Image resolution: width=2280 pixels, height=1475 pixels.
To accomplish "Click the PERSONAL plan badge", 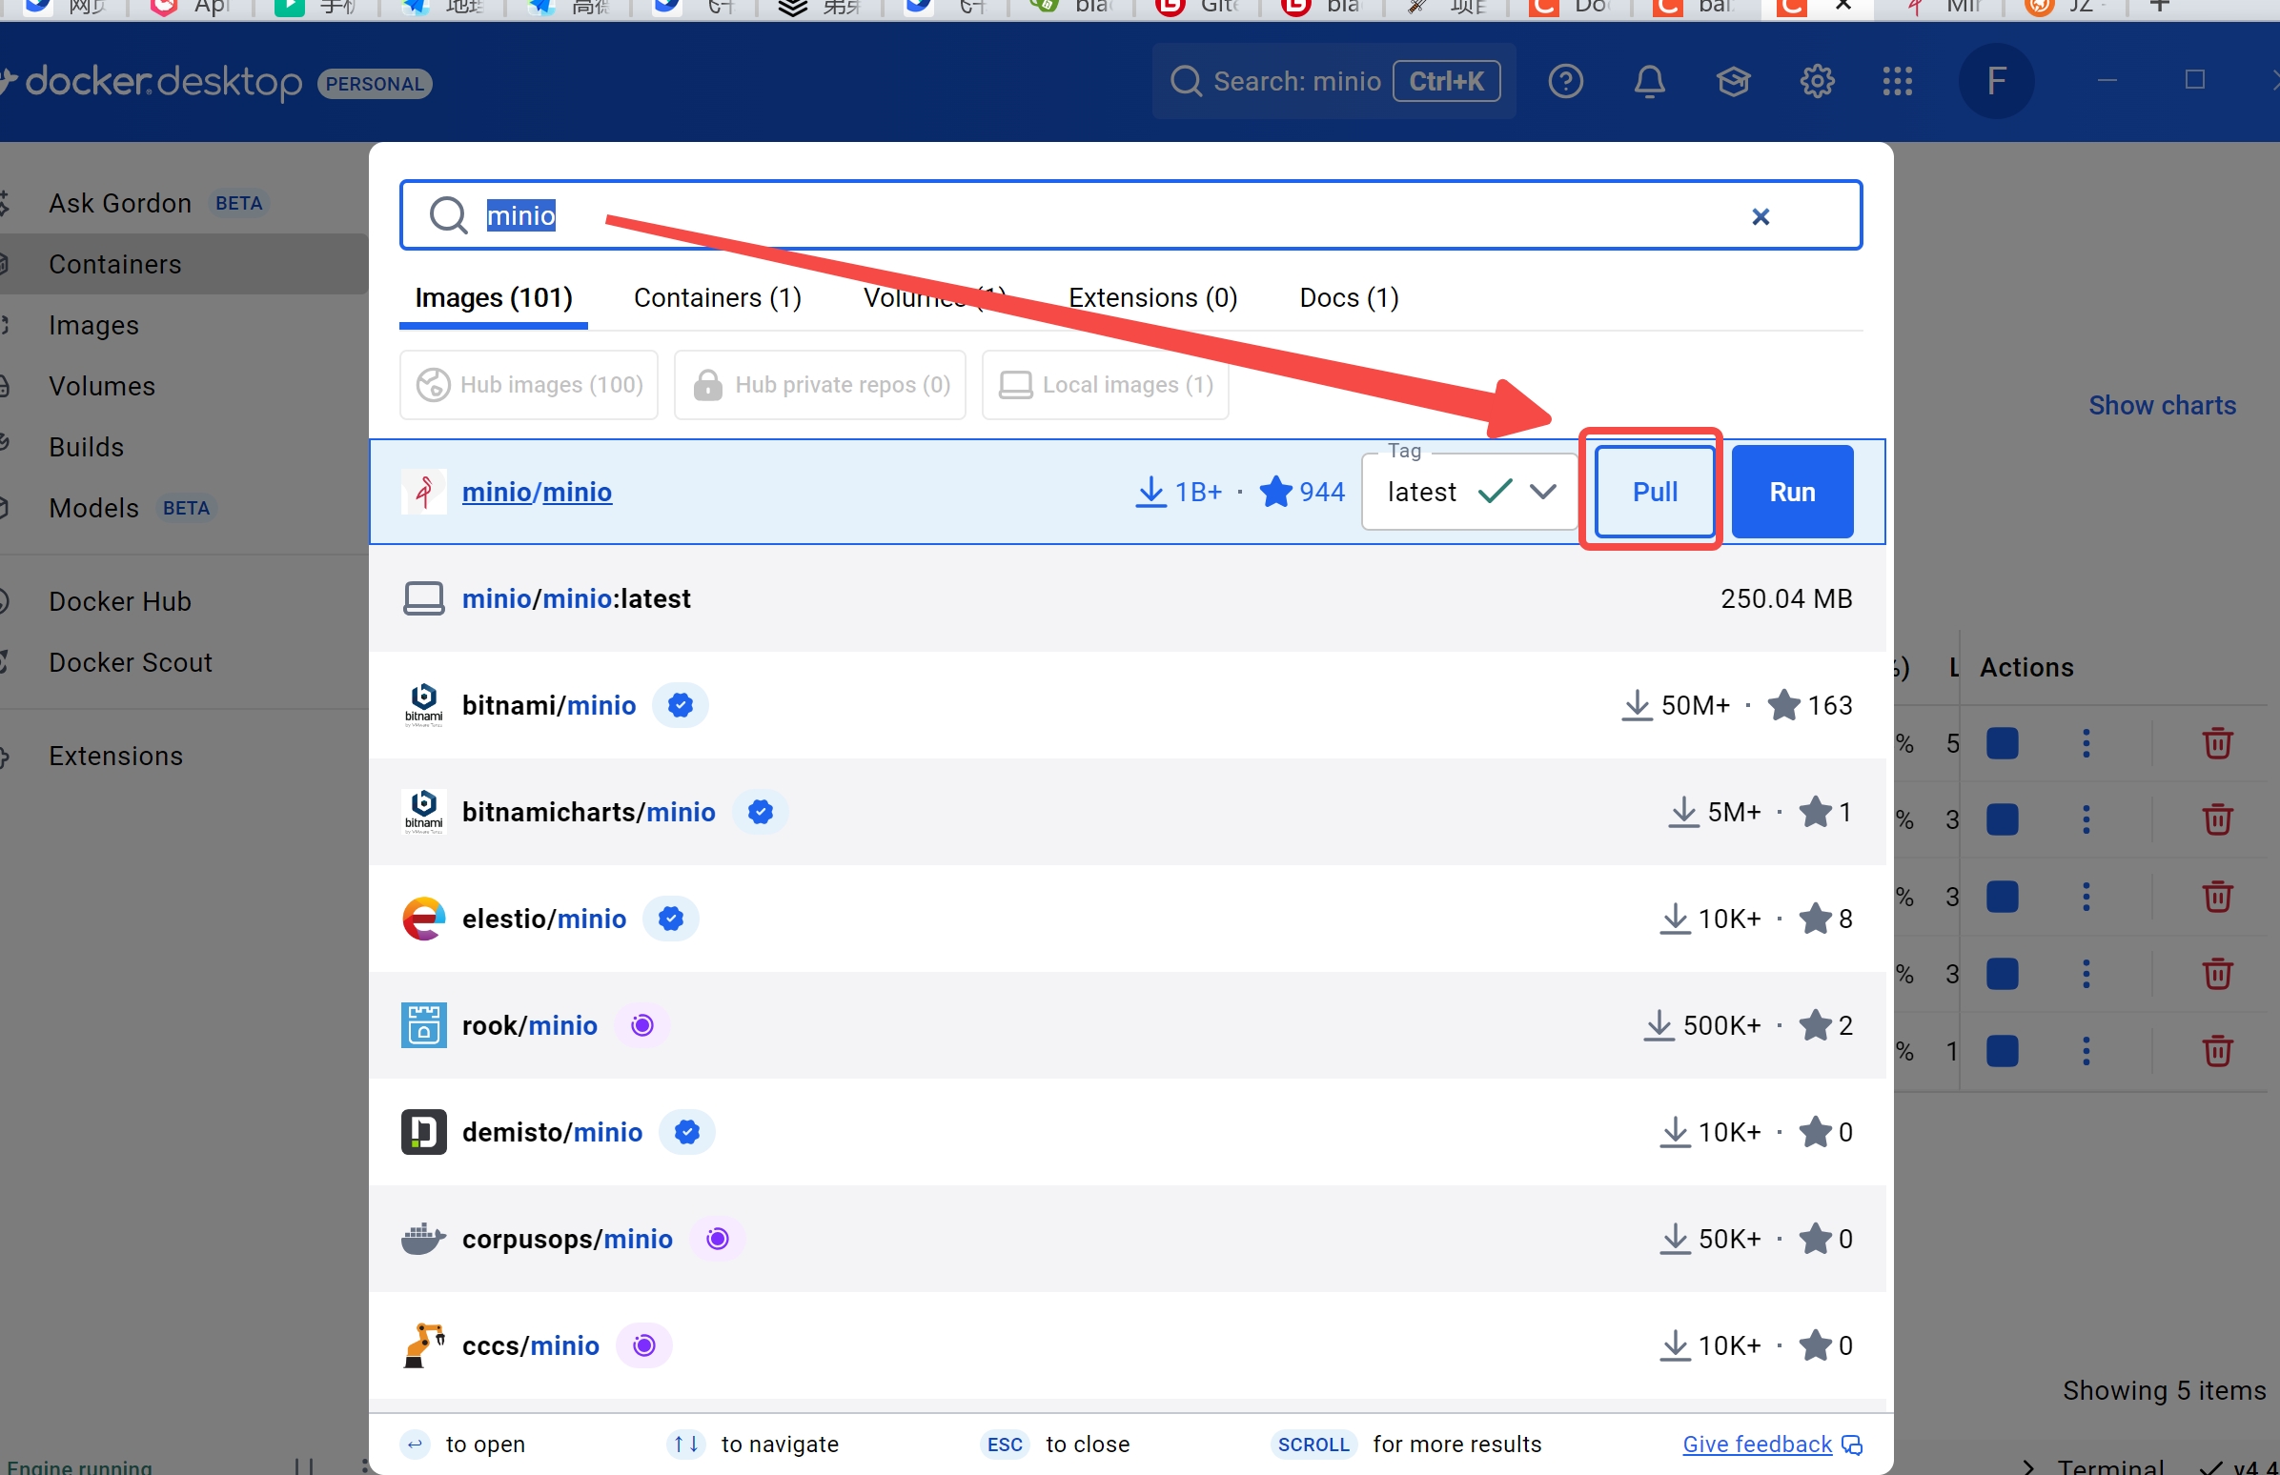I will (x=375, y=84).
